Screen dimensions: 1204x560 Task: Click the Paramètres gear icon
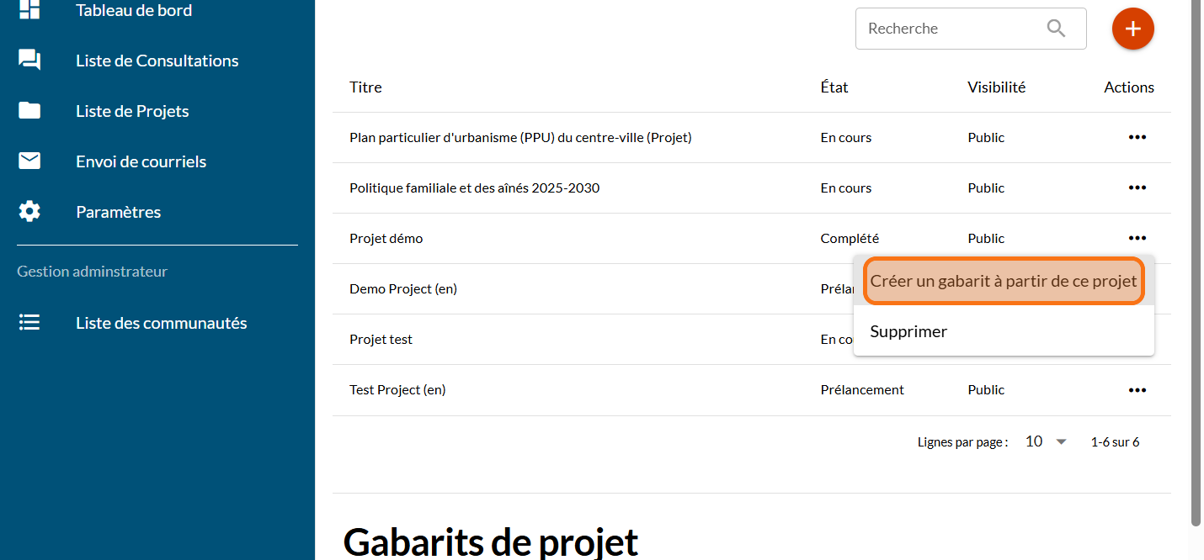click(x=29, y=212)
